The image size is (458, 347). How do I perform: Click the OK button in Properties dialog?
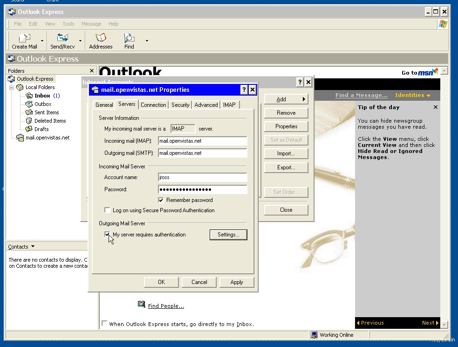tap(162, 282)
